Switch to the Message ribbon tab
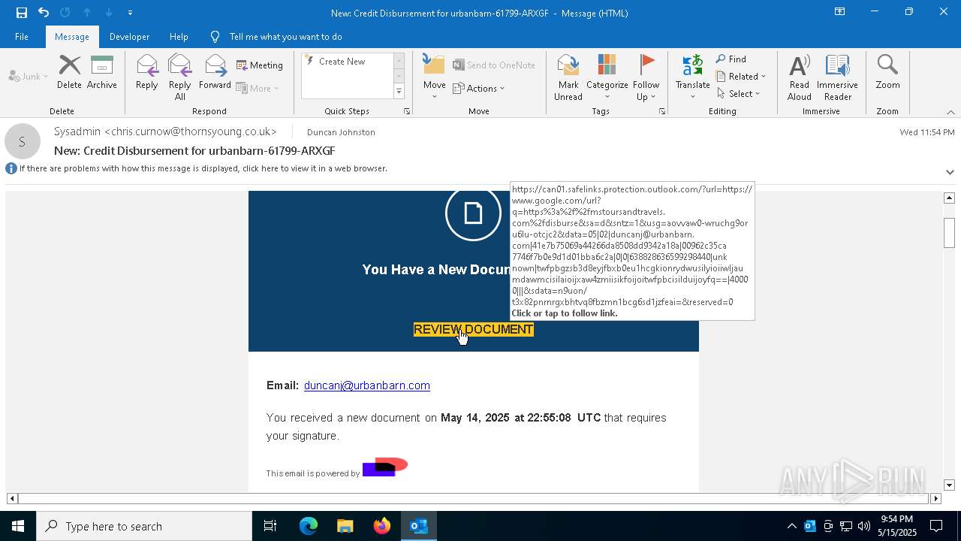The image size is (961, 541). [72, 37]
